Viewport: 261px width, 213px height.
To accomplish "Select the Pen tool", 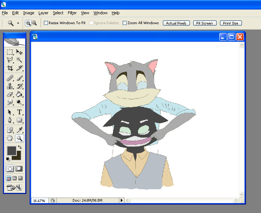I will 10,120.
